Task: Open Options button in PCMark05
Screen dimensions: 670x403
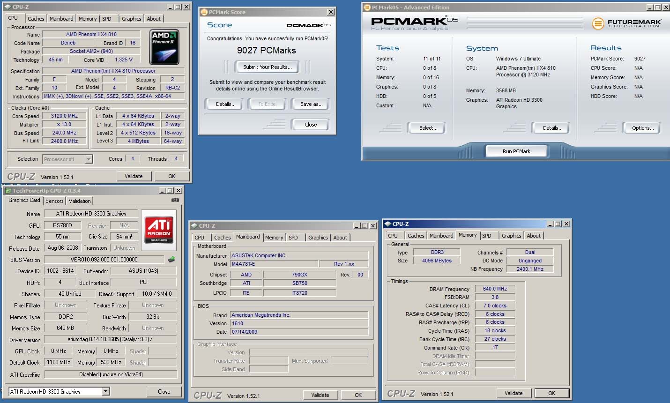Action: (642, 128)
